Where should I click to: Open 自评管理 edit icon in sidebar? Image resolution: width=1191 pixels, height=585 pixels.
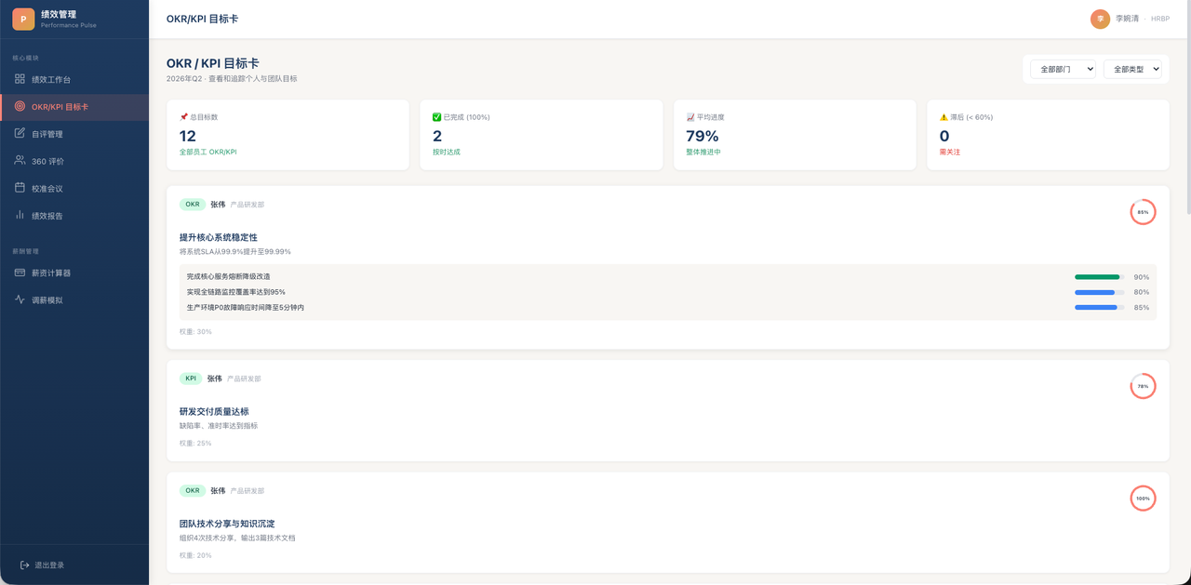pyautogui.click(x=20, y=133)
